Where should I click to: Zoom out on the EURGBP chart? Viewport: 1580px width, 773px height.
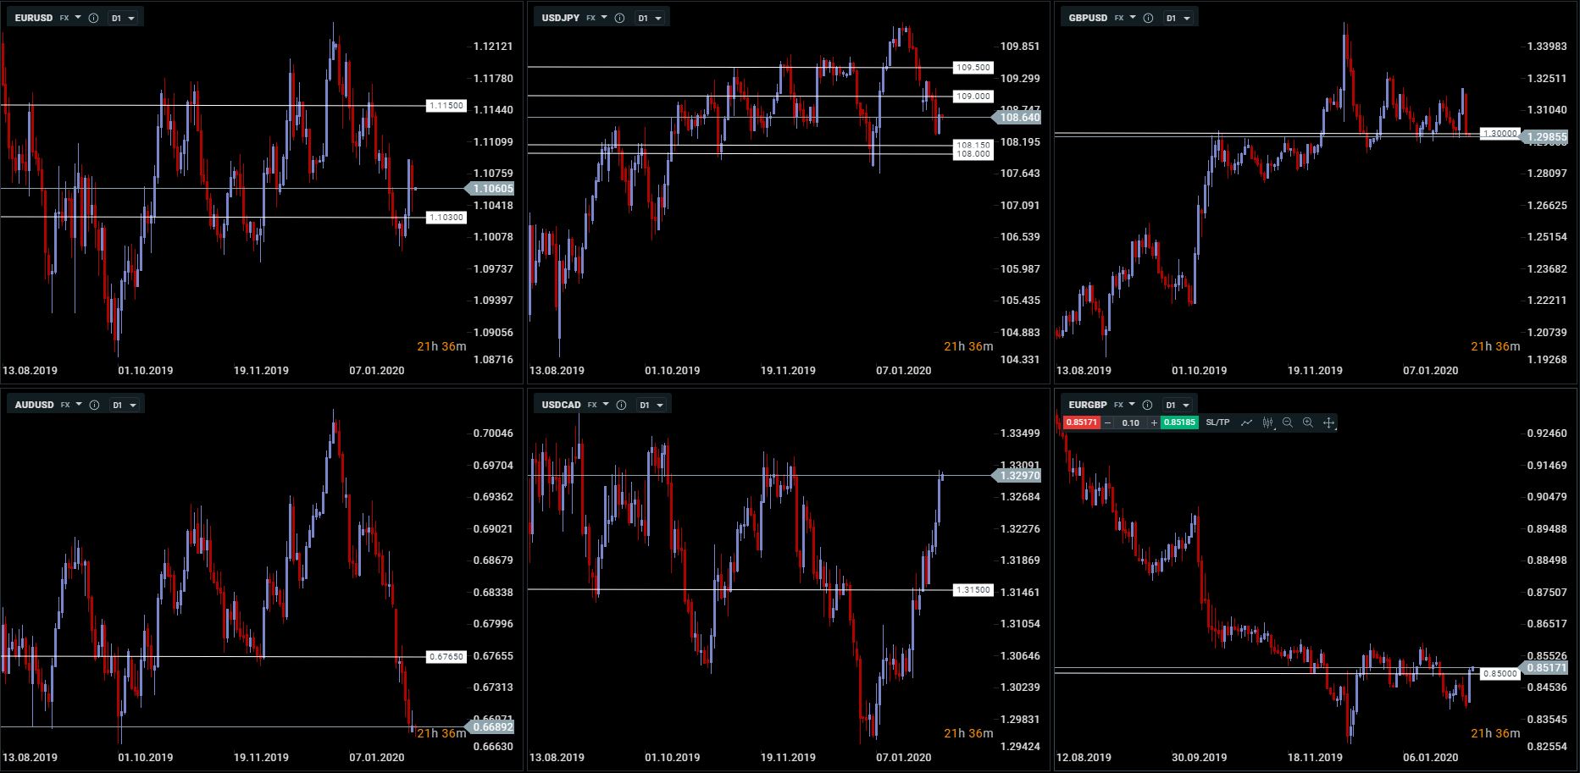point(1288,422)
